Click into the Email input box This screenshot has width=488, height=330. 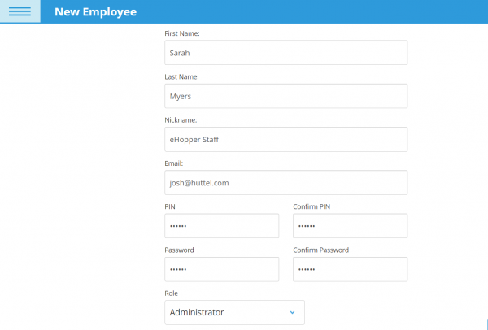[x=285, y=183]
